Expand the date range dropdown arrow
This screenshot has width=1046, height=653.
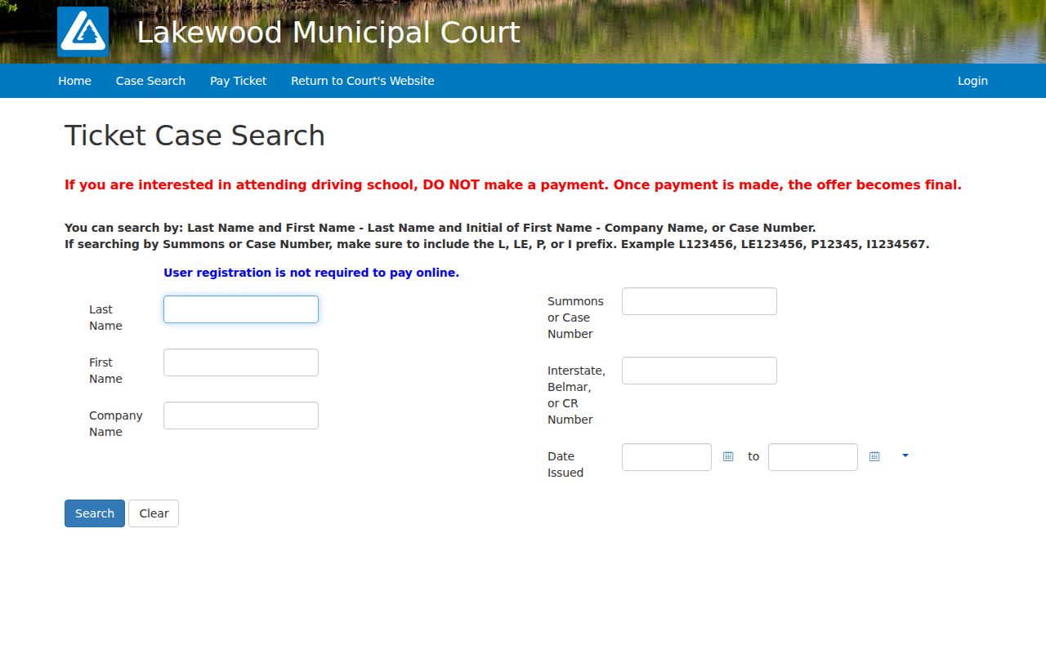(x=905, y=455)
